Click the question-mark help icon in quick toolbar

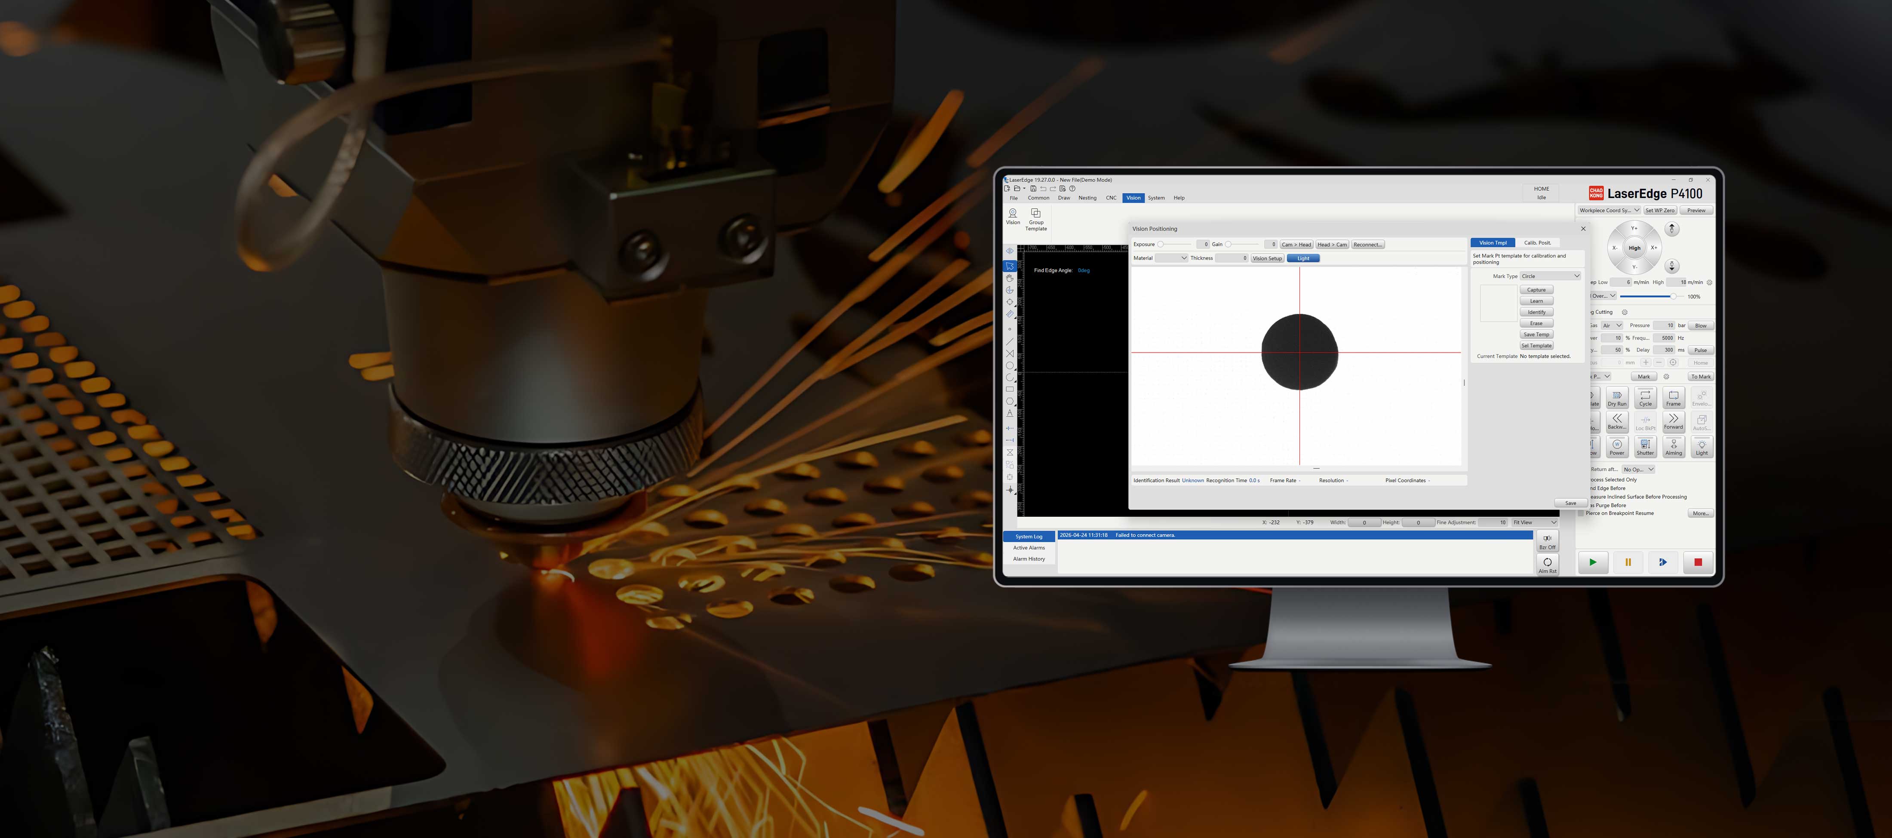1072,189
